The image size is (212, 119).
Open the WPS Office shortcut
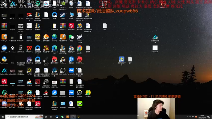pos(29,49)
